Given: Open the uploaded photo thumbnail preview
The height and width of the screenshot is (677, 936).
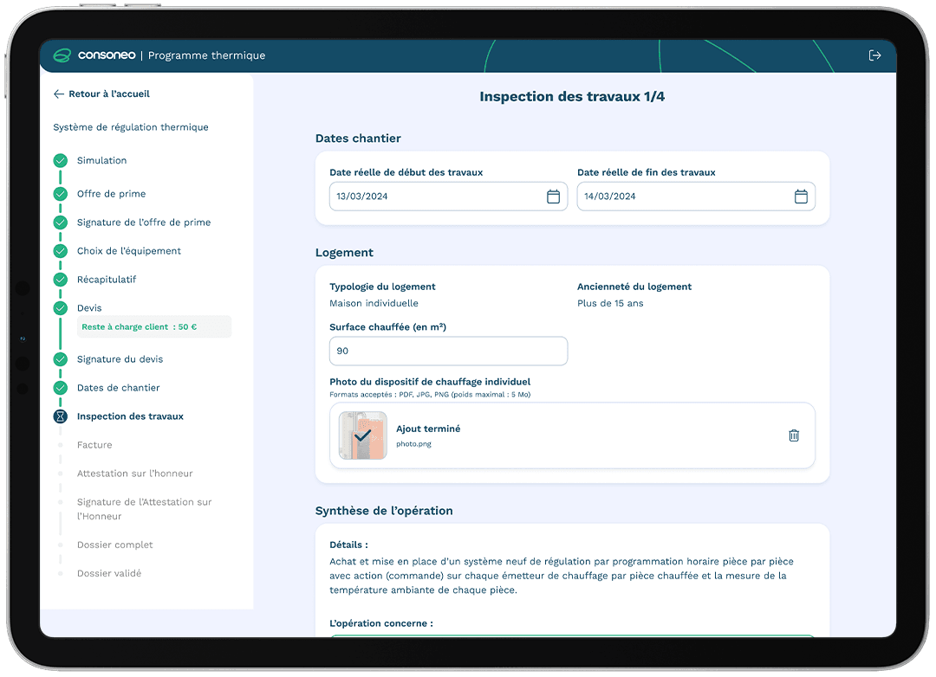Looking at the screenshot, I should [x=362, y=435].
